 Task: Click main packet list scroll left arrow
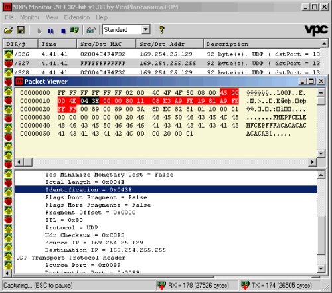pyautogui.click(x=7, y=273)
